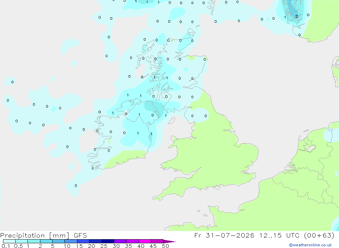The height and width of the screenshot is (248, 339).
Task: Click the "30" legend scale label
Action: click(116, 246)
